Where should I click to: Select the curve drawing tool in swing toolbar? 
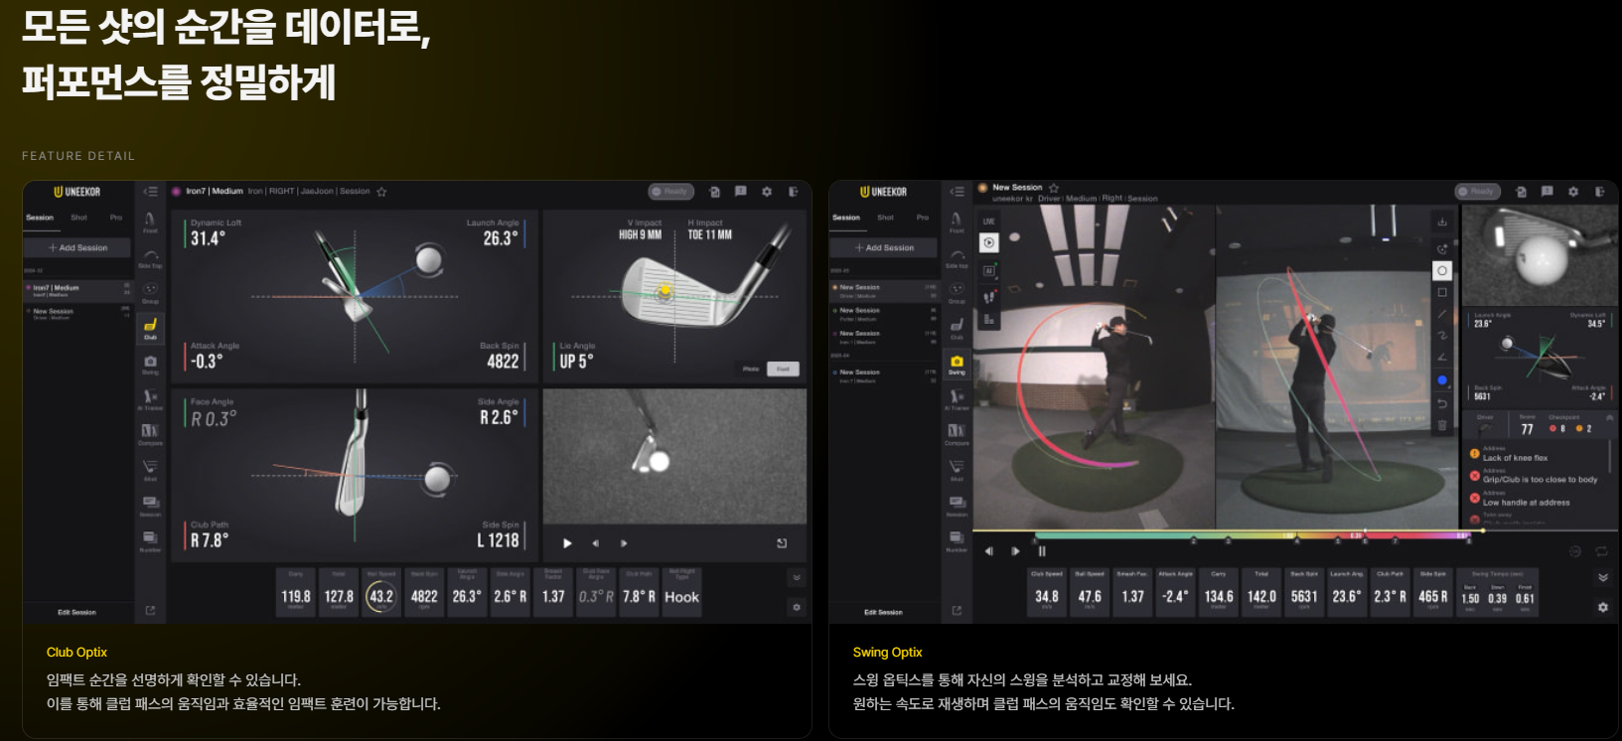pyautogui.click(x=1442, y=336)
